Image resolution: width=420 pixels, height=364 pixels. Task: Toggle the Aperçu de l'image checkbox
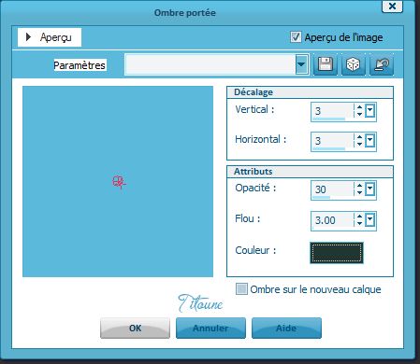click(x=296, y=37)
